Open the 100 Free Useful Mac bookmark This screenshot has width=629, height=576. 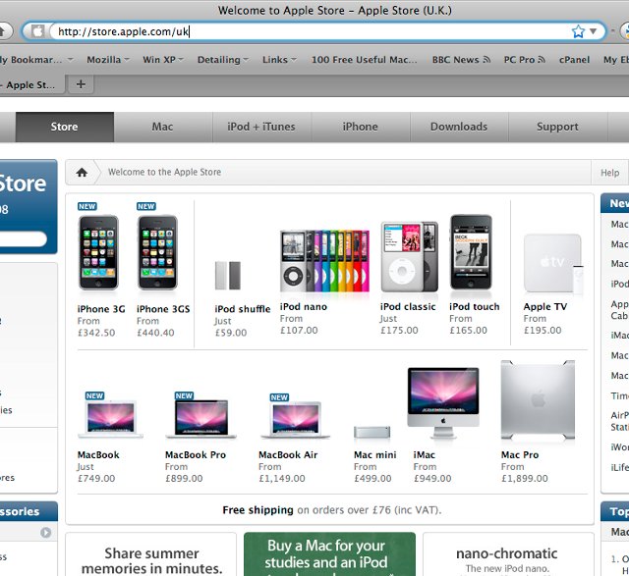point(365,60)
